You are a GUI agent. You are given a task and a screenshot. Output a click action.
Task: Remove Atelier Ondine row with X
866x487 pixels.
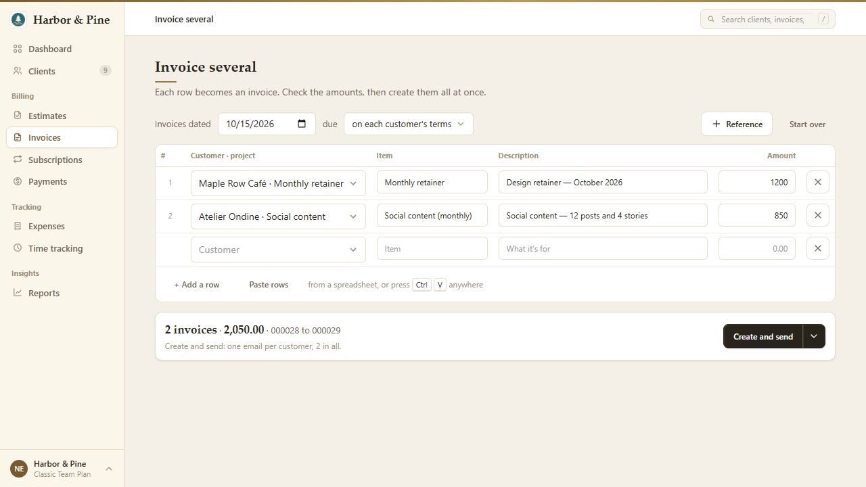click(x=817, y=215)
